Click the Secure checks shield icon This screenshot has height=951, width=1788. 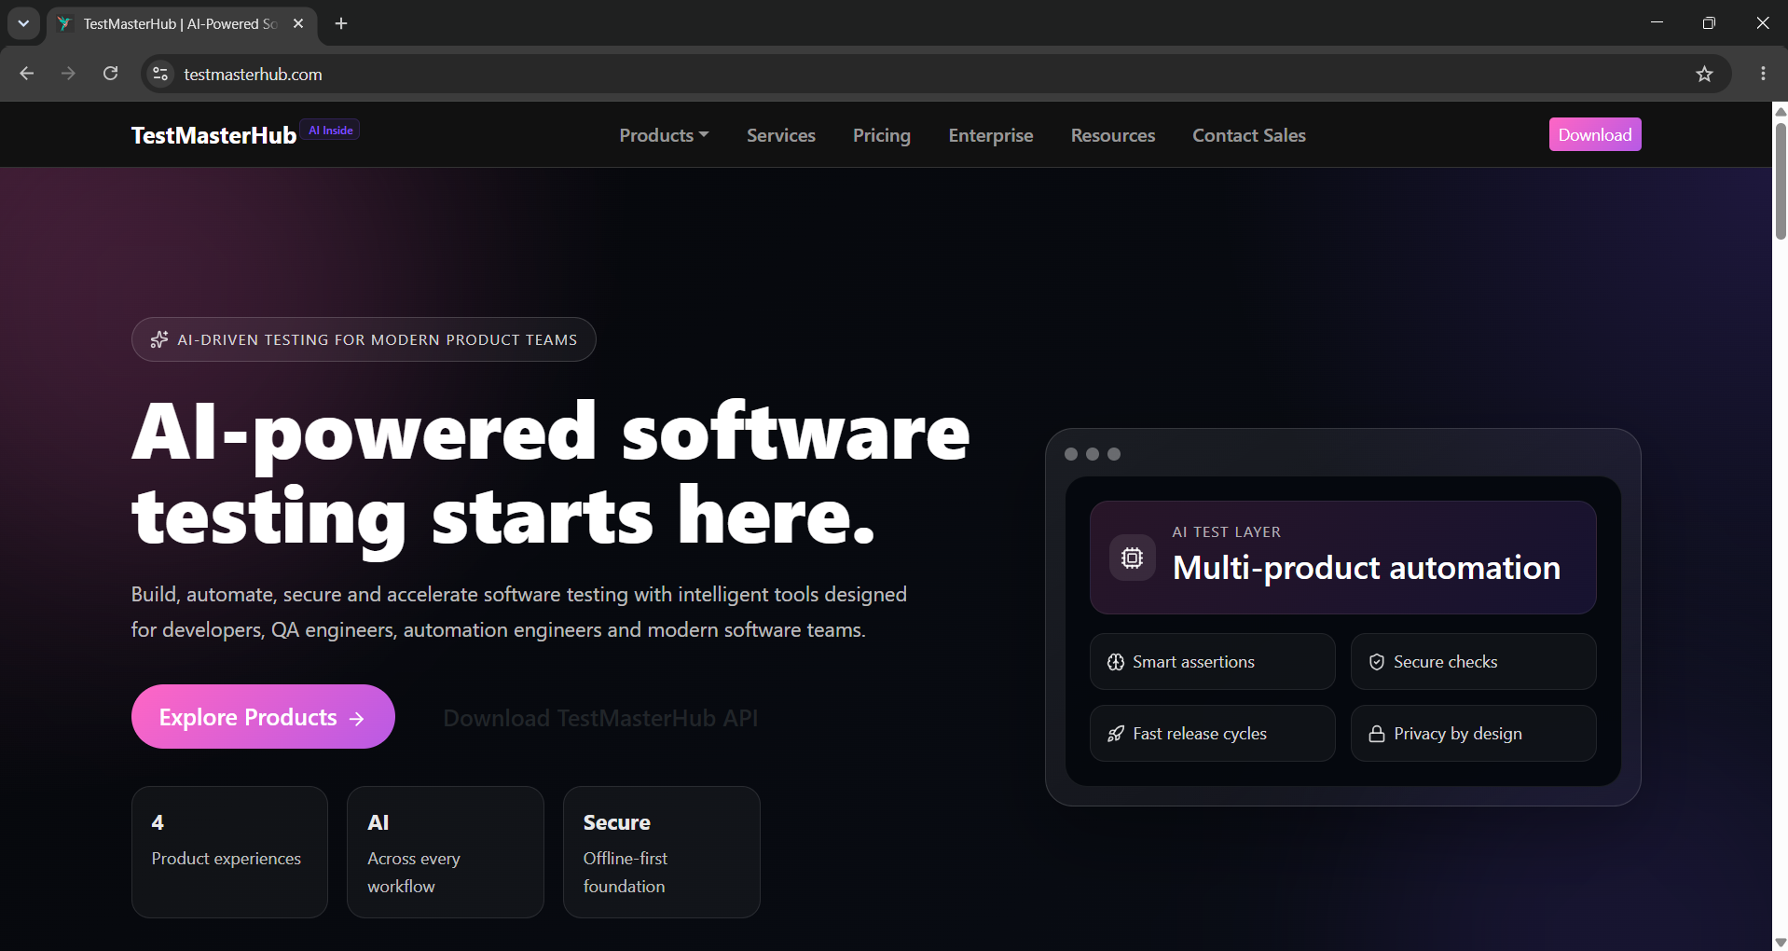click(x=1377, y=662)
